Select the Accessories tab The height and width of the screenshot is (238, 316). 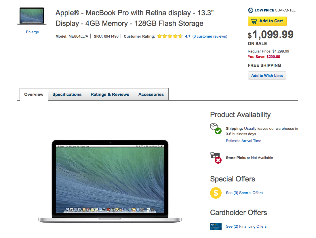coord(151,94)
